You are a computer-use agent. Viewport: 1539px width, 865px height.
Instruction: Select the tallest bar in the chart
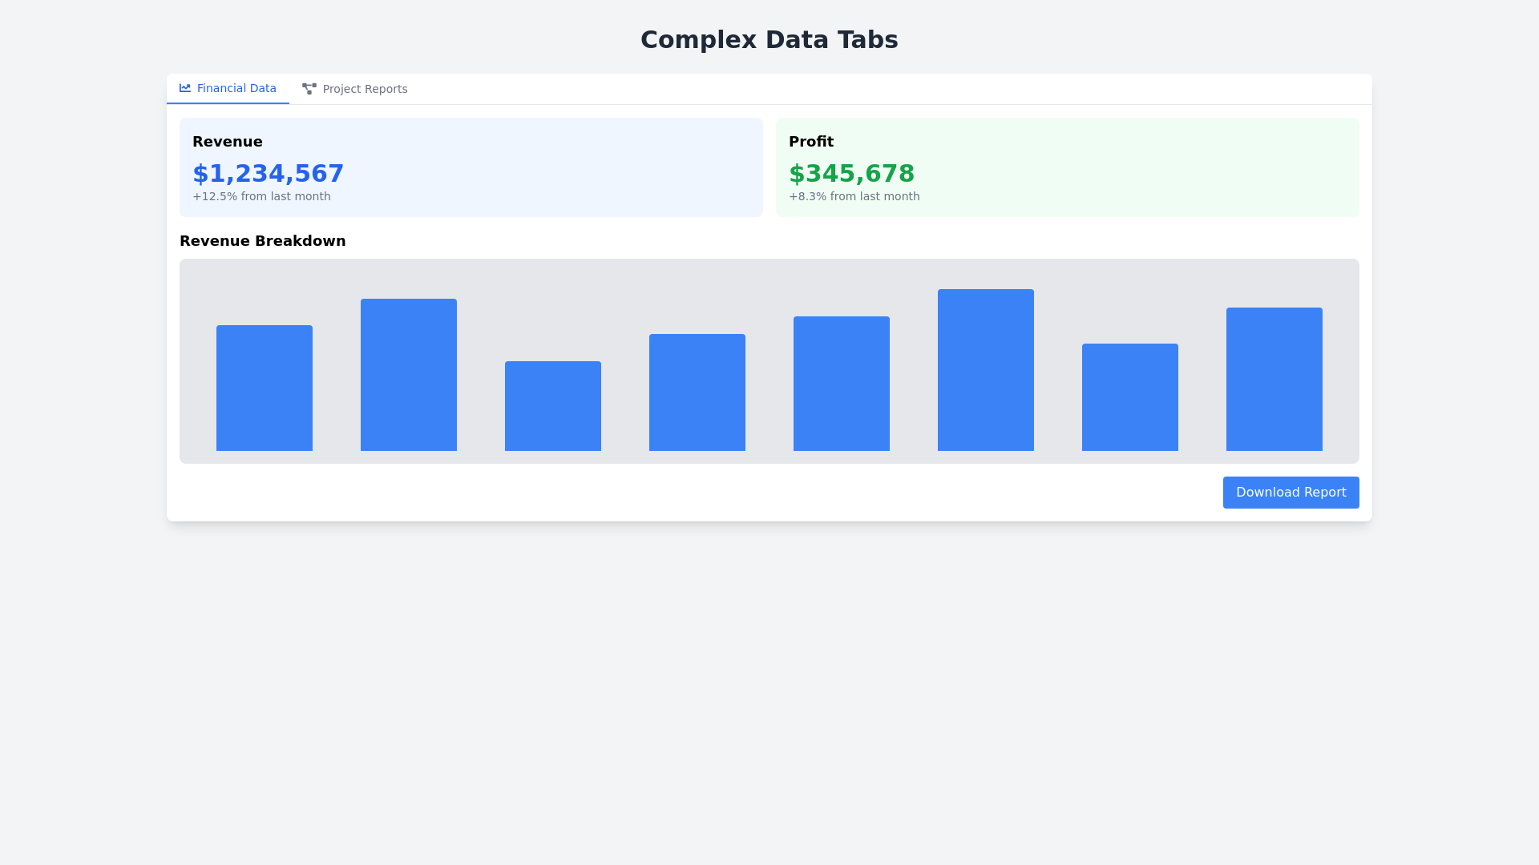click(x=985, y=369)
